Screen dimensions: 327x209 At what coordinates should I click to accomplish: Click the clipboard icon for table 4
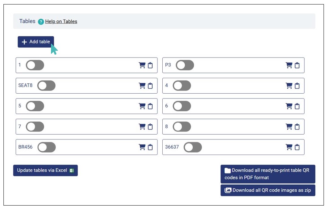pyautogui.click(x=297, y=86)
